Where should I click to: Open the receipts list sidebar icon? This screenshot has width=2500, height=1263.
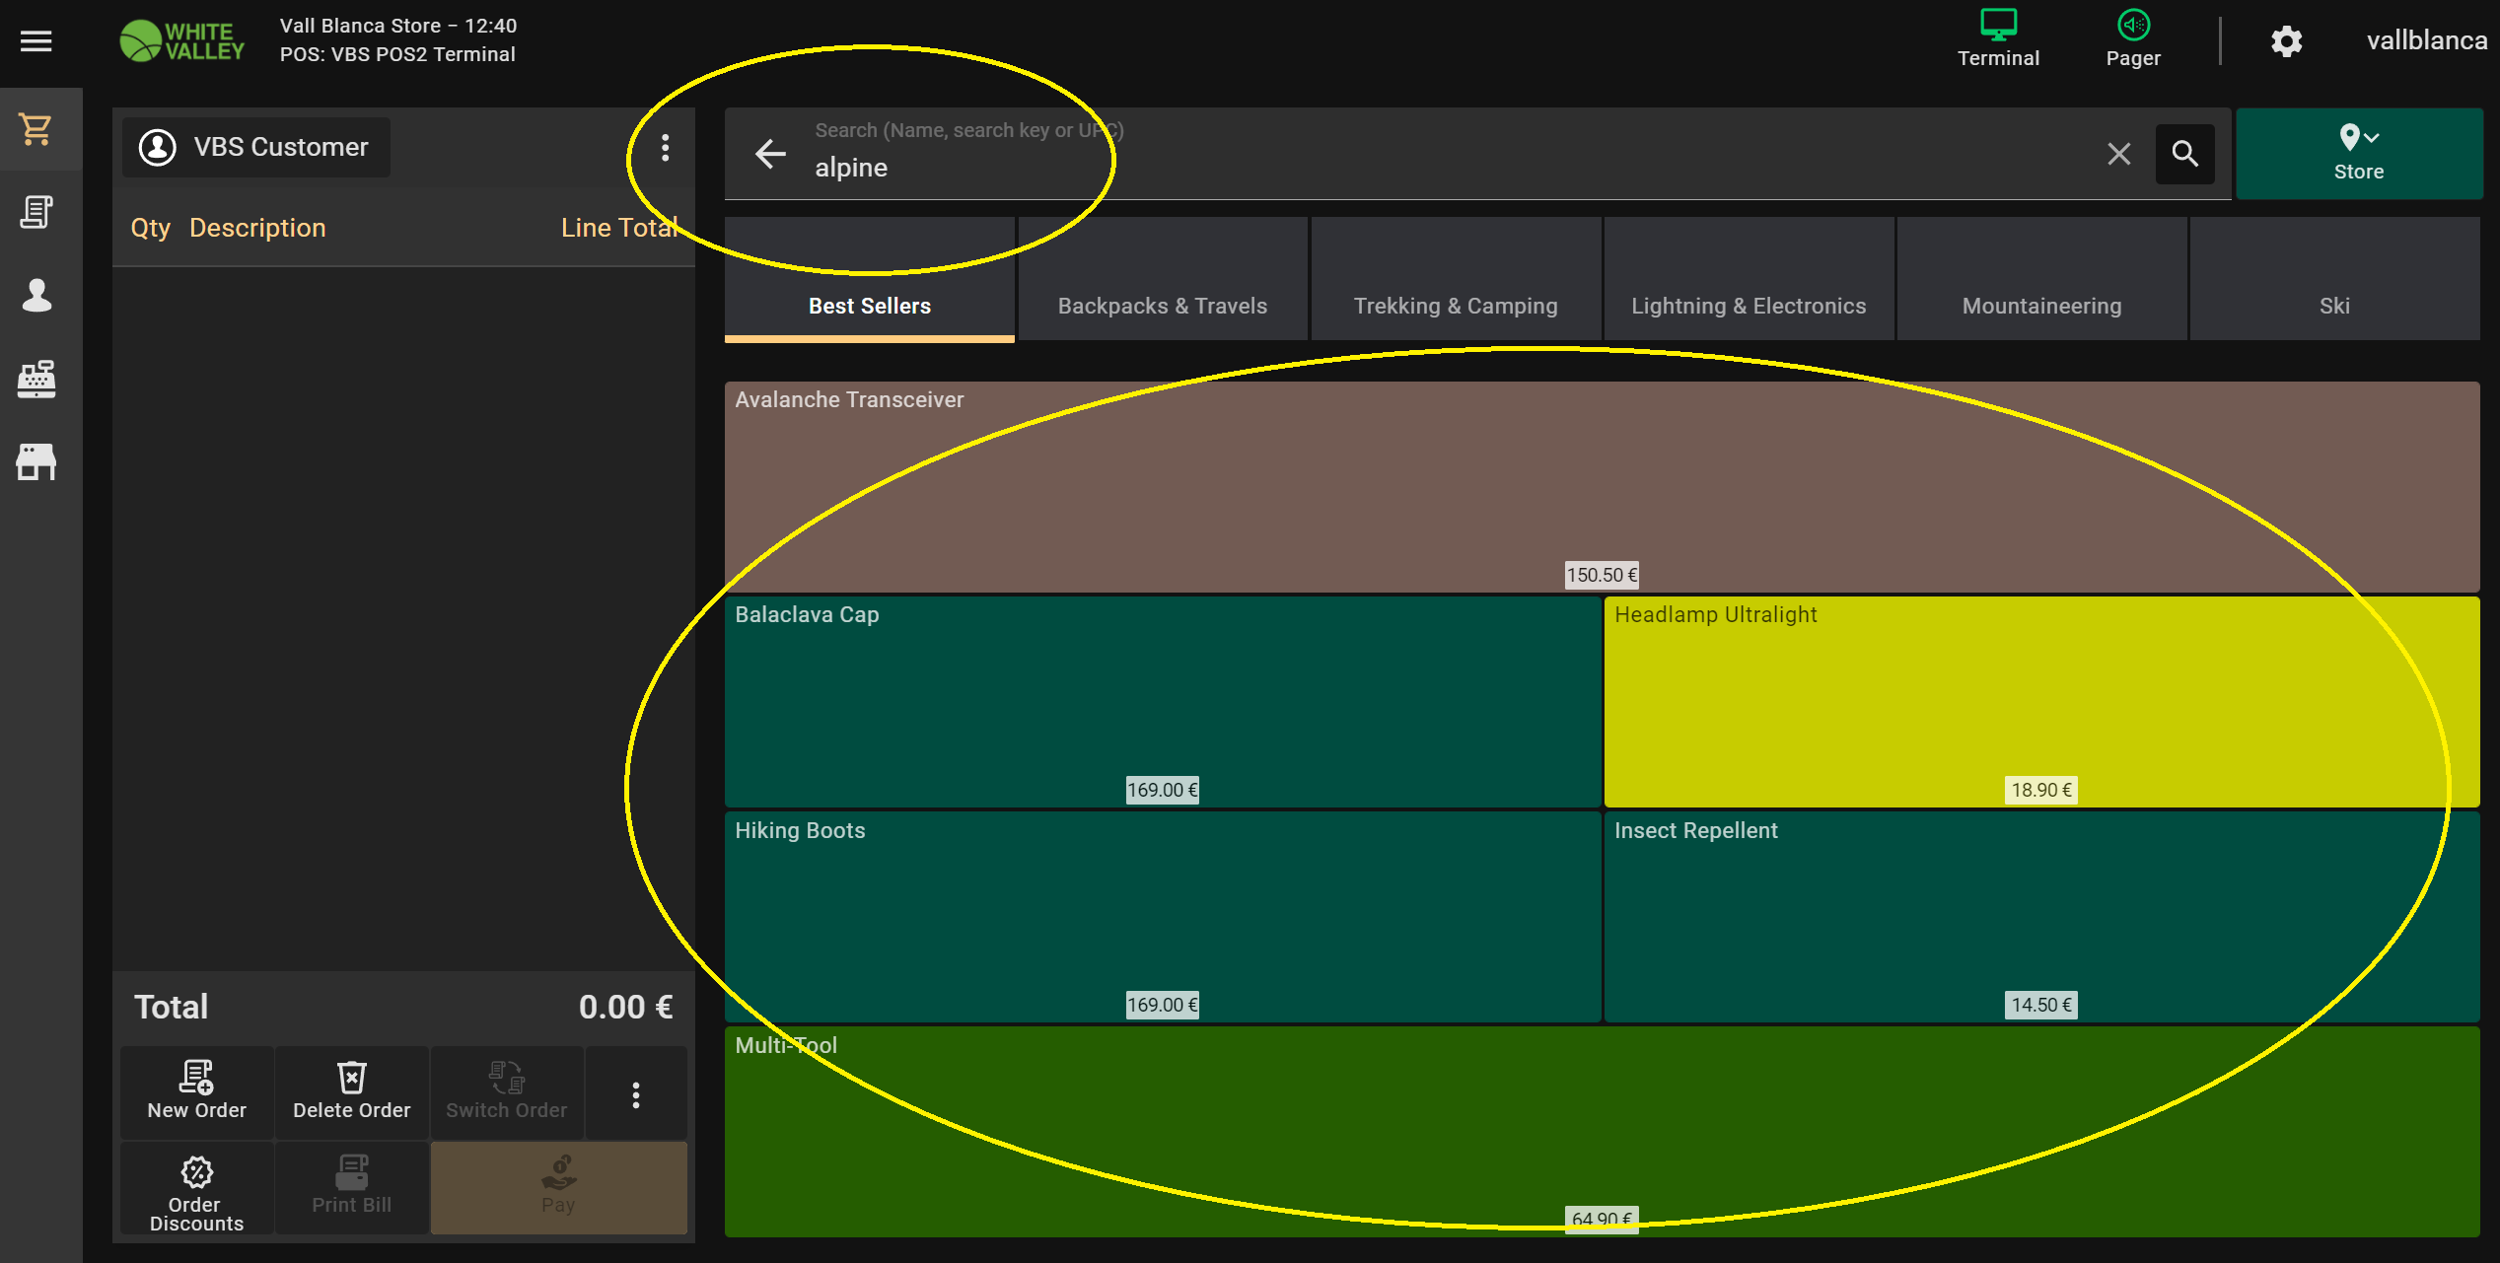(x=36, y=212)
